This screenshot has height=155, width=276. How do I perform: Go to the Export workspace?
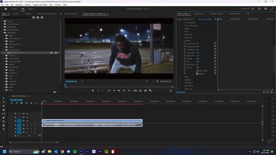31,9
